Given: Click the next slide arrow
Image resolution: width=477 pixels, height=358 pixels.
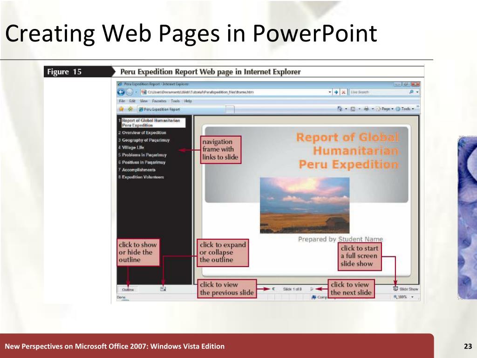Looking at the screenshot, I should [312, 289].
